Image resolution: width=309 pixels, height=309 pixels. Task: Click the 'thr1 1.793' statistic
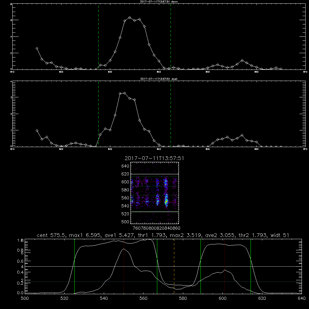(x=152, y=235)
